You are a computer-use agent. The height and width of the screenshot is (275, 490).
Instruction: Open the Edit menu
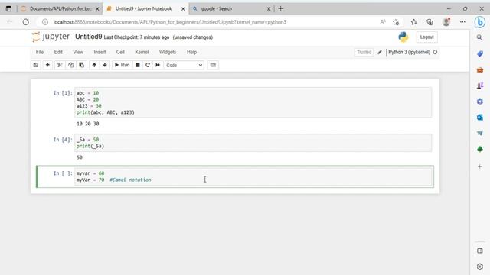[x=58, y=52]
